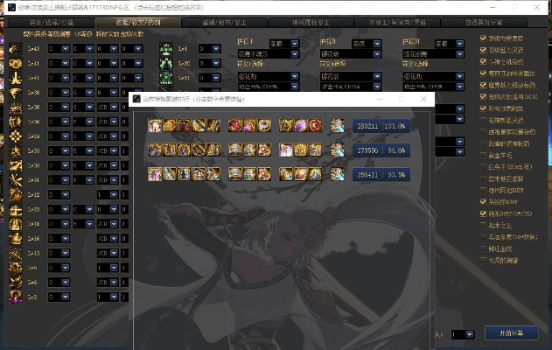Click first equipment icon in the 273556 result row
This screenshot has width=552, height=350.
[x=155, y=150]
